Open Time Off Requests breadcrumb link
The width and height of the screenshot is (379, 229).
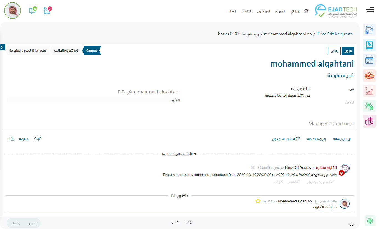click(x=335, y=34)
